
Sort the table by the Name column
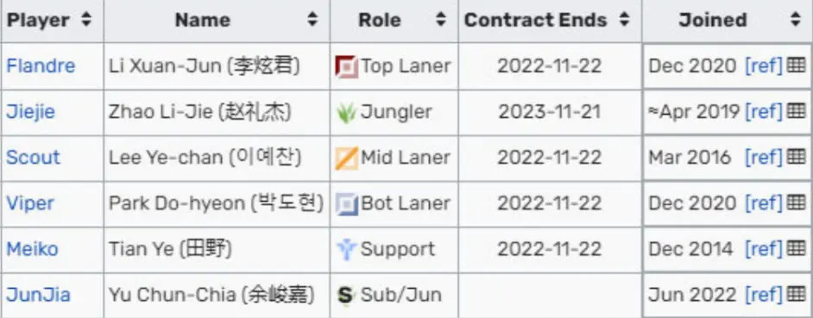point(312,20)
